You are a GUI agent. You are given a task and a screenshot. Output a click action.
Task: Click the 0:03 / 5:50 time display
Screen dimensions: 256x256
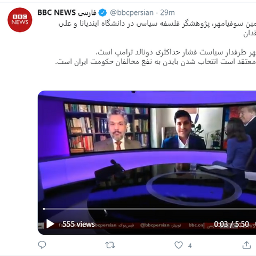tap(231, 224)
